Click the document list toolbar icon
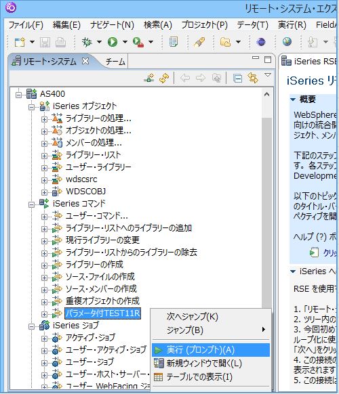Image resolution: width=339 pixels, height=394 pixels. [x=174, y=42]
